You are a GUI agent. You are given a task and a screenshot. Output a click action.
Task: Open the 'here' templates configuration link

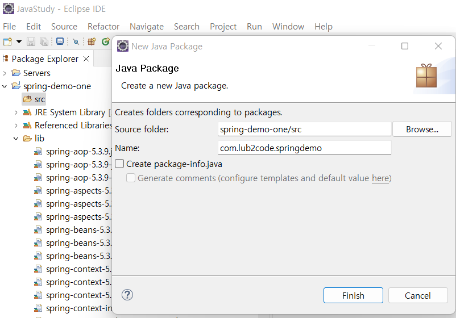(x=380, y=178)
